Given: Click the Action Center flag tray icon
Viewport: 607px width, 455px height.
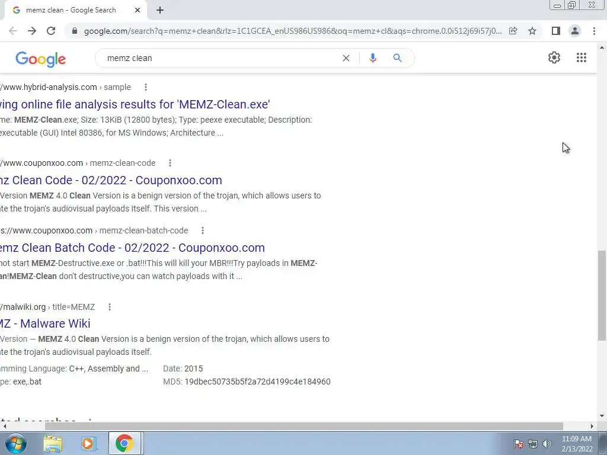Looking at the screenshot, I should [x=519, y=444].
